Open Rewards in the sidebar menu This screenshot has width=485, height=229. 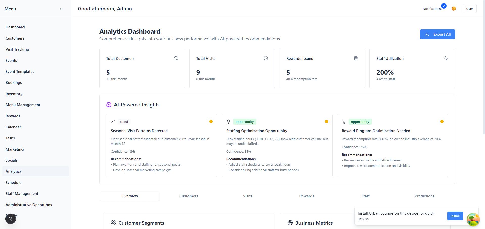[35, 116]
